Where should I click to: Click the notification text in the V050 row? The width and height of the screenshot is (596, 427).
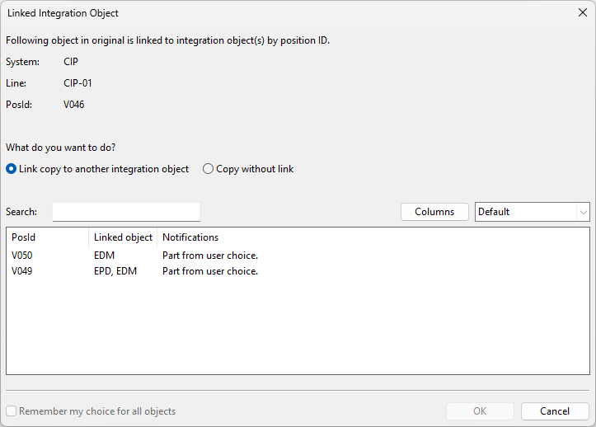click(x=210, y=256)
